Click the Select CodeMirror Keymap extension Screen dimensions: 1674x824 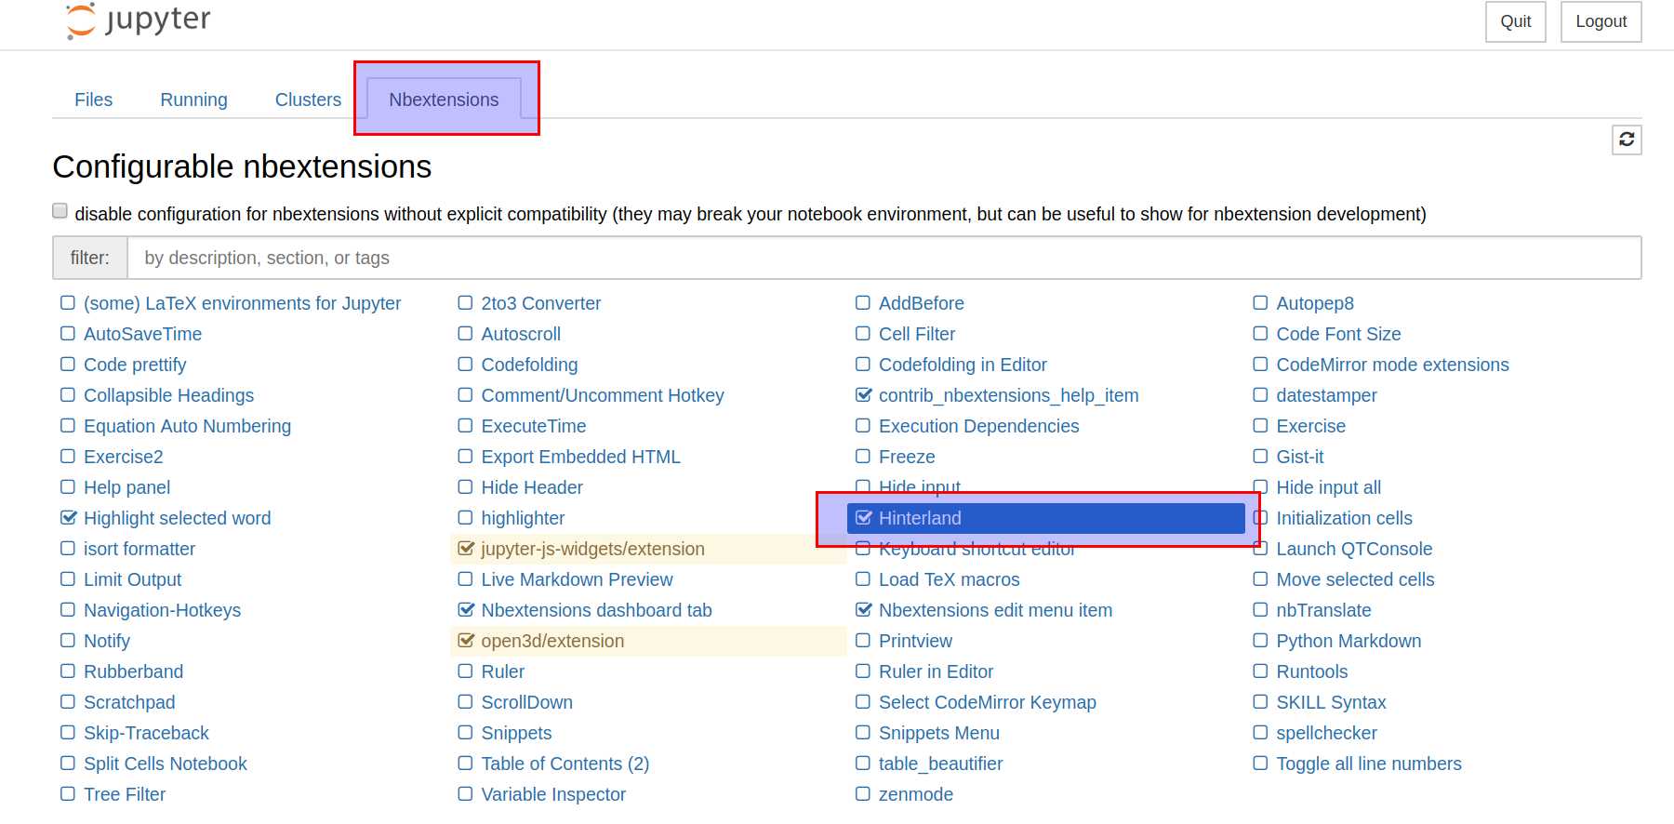(x=988, y=702)
